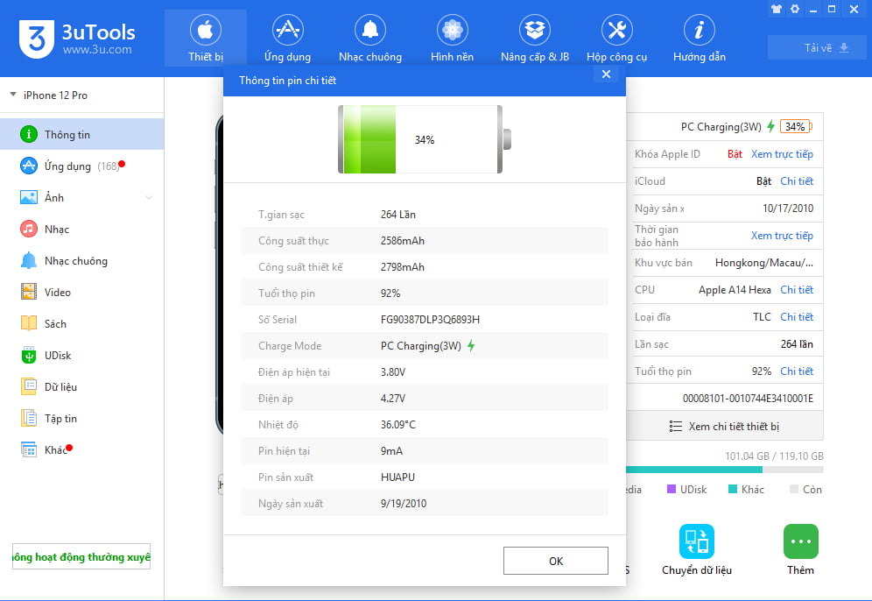Viewport: 872px width, 601px height.
Task: Open the Thiết bị tab
Action: click(x=205, y=39)
